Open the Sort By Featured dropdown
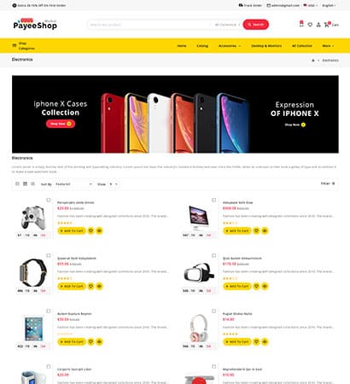 [x=73, y=184]
